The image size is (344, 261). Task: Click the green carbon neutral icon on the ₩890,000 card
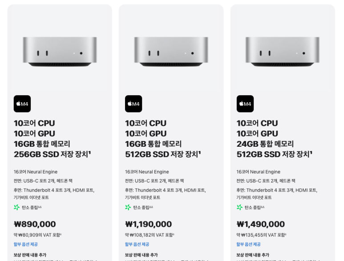click(x=16, y=207)
